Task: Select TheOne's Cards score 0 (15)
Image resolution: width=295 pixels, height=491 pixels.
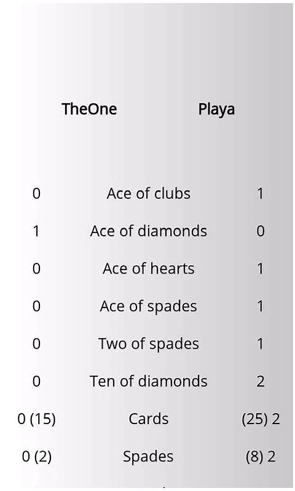Action: tap(37, 419)
